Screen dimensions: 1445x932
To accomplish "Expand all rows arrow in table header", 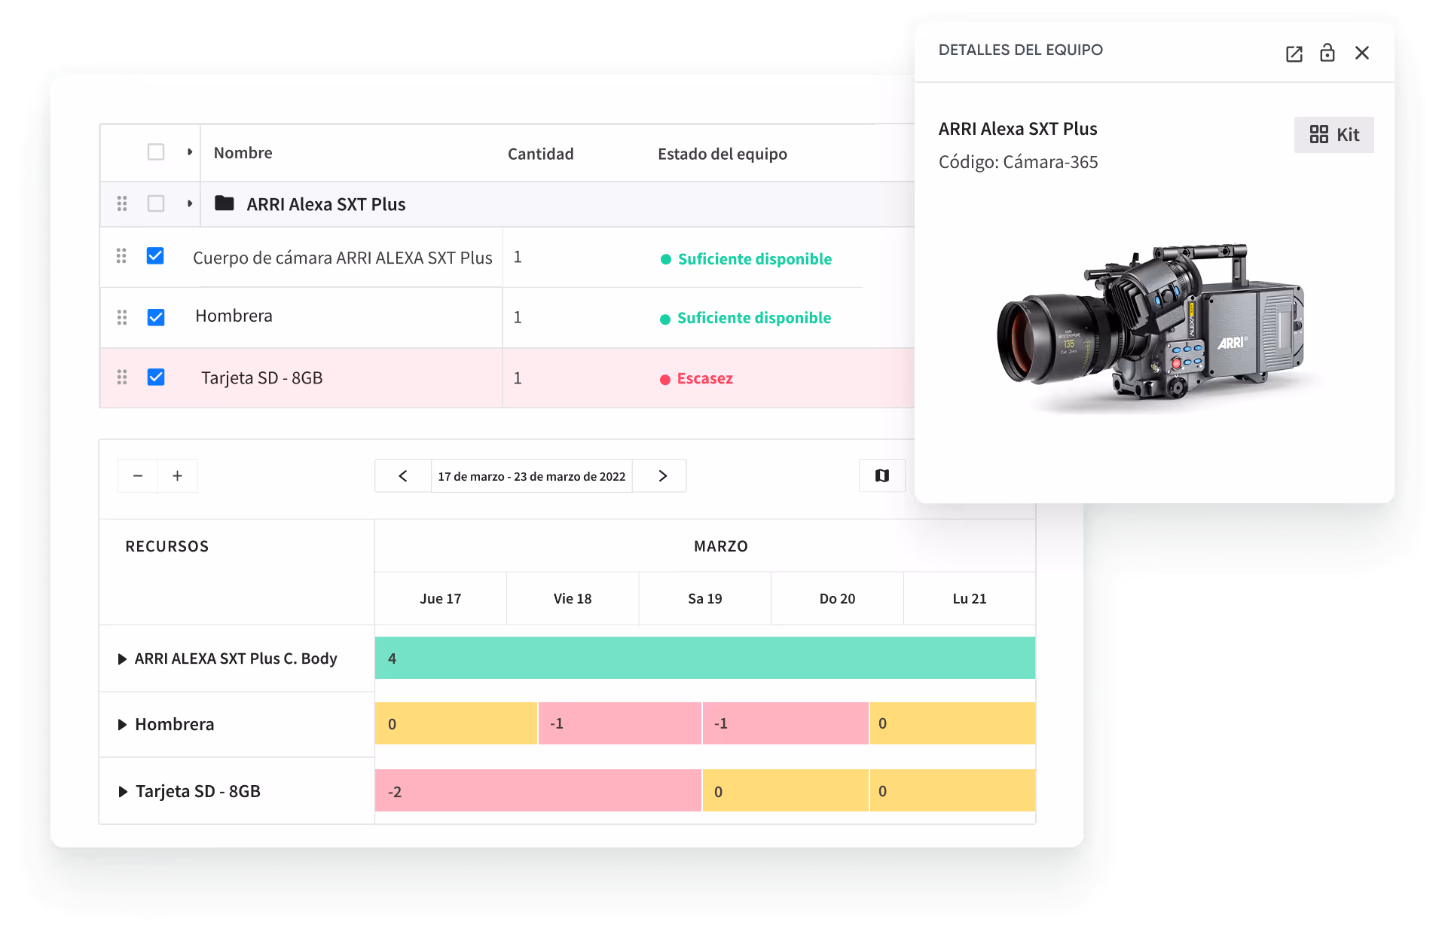I will [x=190, y=152].
